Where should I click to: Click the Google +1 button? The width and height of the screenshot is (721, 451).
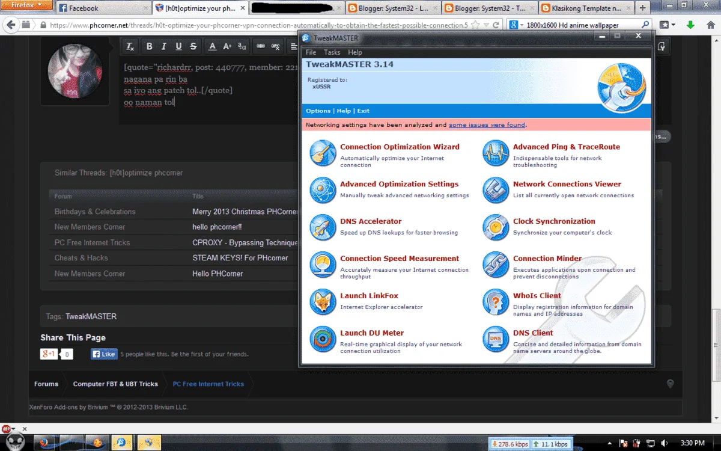pyautogui.click(x=49, y=354)
